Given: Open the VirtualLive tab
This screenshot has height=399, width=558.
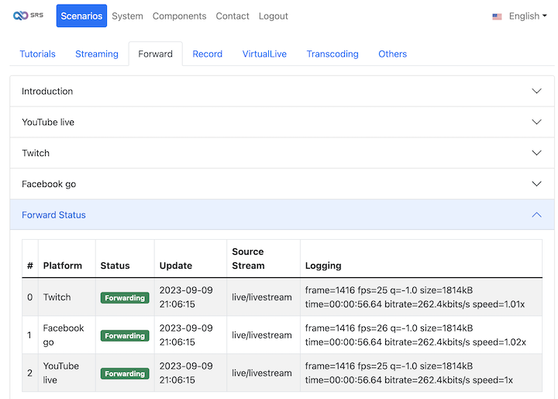Looking at the screenshot, I should [264, 54].
